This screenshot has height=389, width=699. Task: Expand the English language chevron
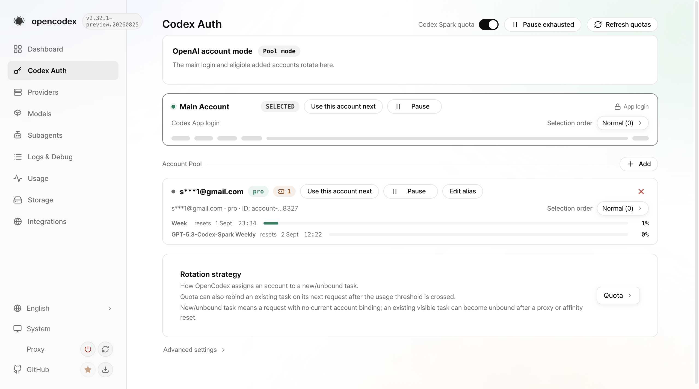pyautogui.click(x=110, y=308)
